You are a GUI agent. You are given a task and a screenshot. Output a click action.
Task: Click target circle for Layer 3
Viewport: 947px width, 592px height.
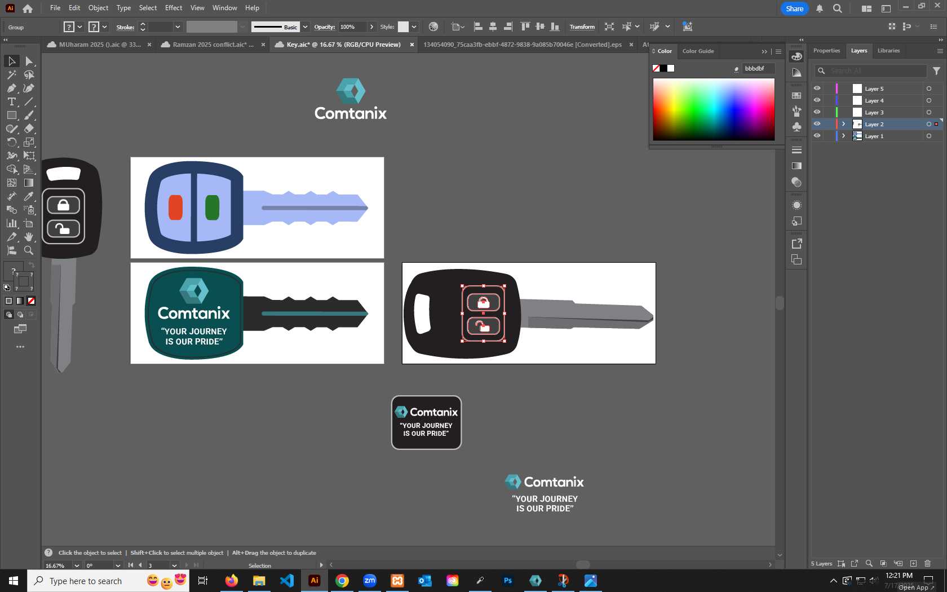pos(929,112)
